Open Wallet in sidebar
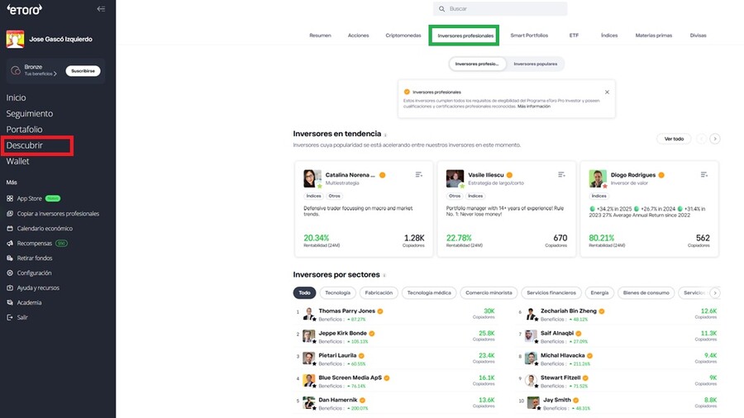 point(17,161)
